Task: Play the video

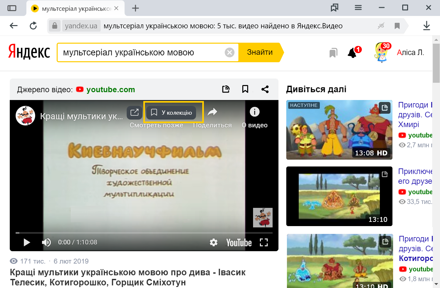Action: (x=27, y=242)
